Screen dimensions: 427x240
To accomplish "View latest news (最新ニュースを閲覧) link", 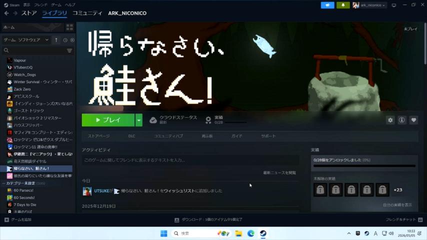I will (x=279, y=172).
